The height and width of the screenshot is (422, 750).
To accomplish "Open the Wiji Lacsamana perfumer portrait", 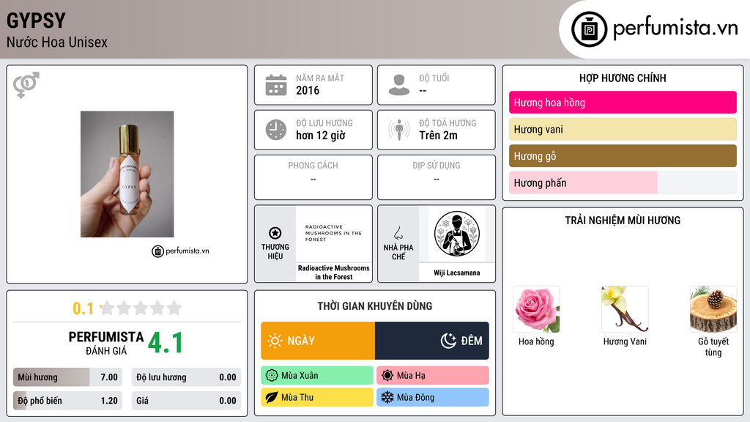I will pos(457,234).
